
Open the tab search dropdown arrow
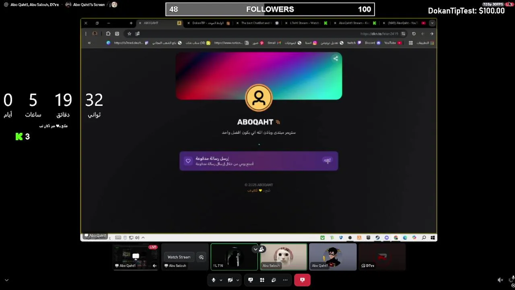(432, 23)
